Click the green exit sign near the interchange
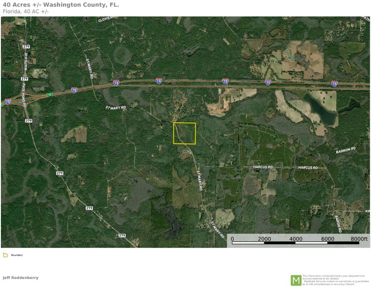Screen dimensions: 371x287 [x=50, y=95]
